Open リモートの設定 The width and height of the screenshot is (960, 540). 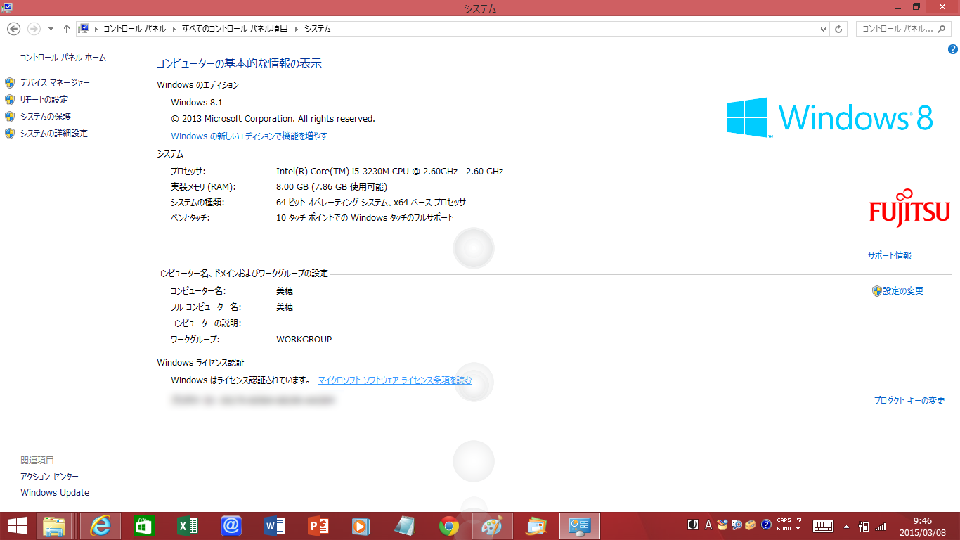[x=44, y=100]
